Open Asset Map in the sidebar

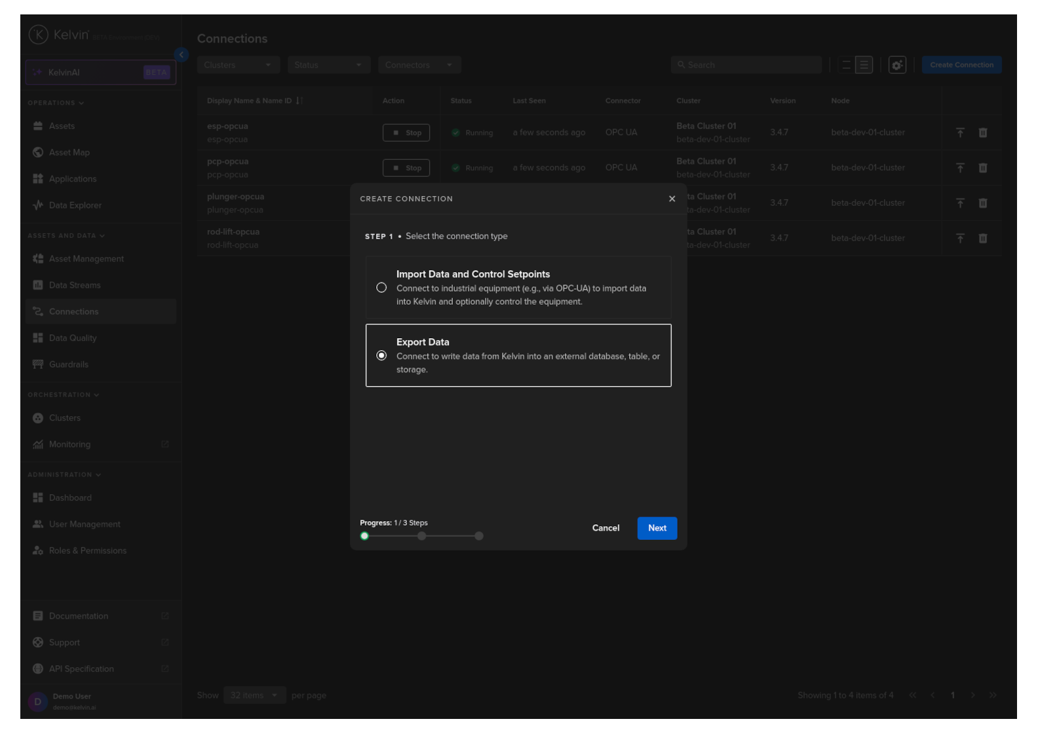click(69, 153)
